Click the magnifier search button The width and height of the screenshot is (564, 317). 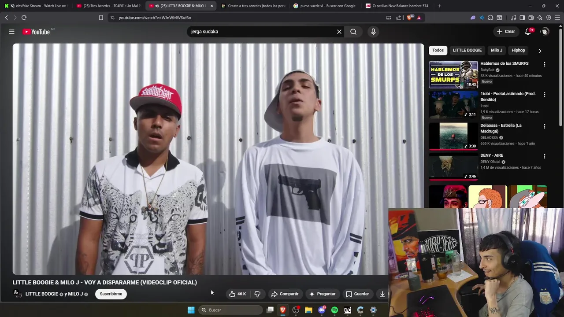tap(353, 32)
